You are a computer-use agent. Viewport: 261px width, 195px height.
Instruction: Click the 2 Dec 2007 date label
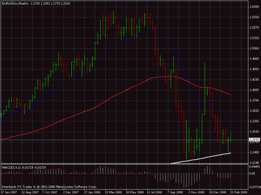(71, 192)
